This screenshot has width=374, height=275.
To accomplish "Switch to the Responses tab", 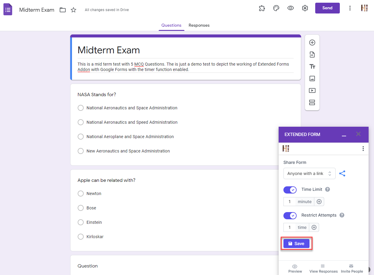I will click(x=199, y=25).
